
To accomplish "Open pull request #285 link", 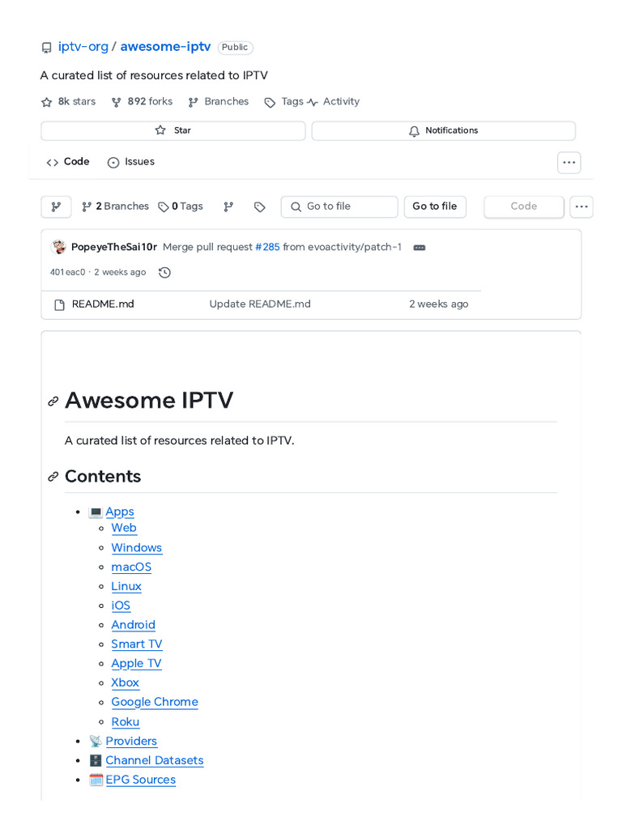I will [267, 247].
